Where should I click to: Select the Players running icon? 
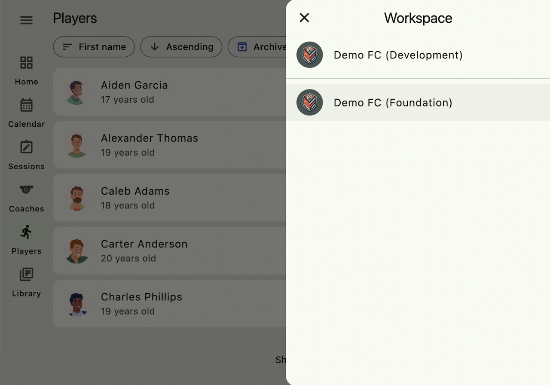[26, 232]
